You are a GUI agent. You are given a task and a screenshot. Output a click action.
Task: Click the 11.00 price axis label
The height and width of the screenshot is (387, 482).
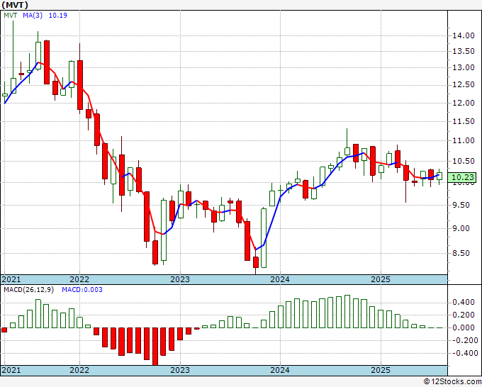[x=464, y=141]
